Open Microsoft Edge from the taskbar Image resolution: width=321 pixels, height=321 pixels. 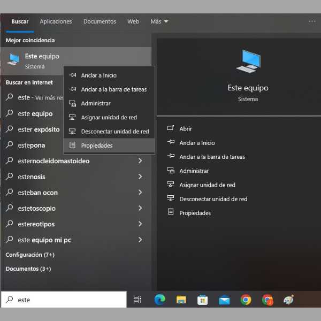159,300
